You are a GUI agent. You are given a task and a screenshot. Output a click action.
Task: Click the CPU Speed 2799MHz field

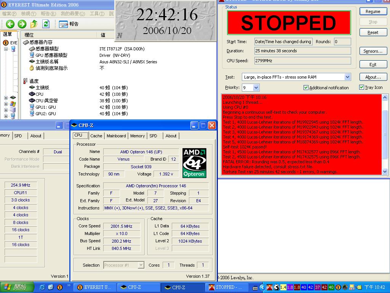(302, 61)
